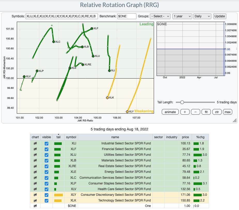
Task: Sort table by name column header
Action: pyautogui.click(x=115, y=137)
